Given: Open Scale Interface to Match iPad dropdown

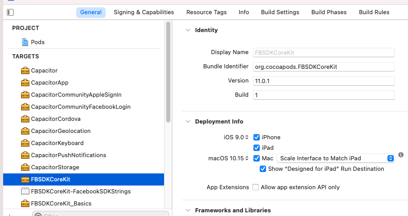Looking at the screenshot, I should pos(337,158).
